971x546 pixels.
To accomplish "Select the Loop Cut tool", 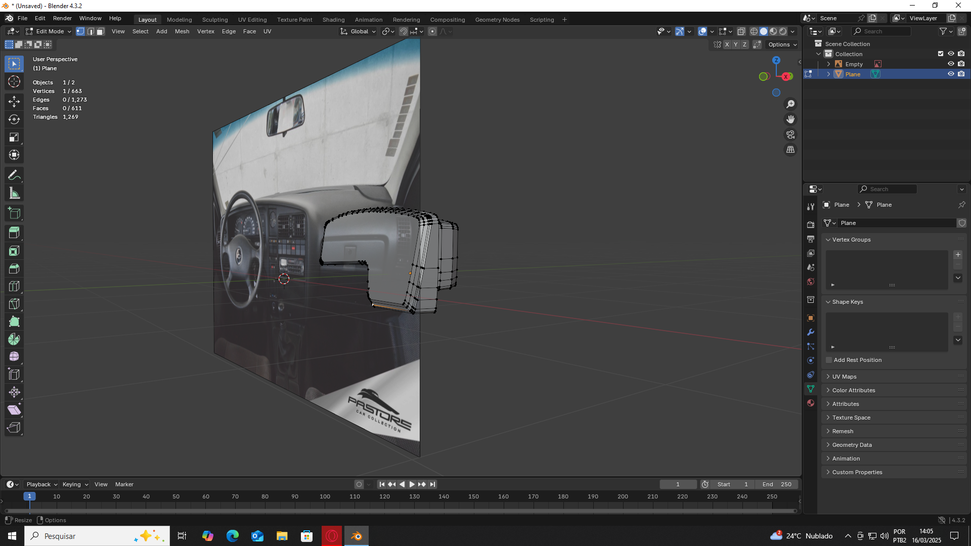I will 14,286.
